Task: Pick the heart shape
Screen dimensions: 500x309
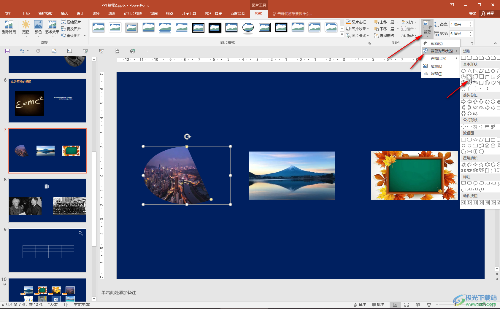Action: [493, 83]
